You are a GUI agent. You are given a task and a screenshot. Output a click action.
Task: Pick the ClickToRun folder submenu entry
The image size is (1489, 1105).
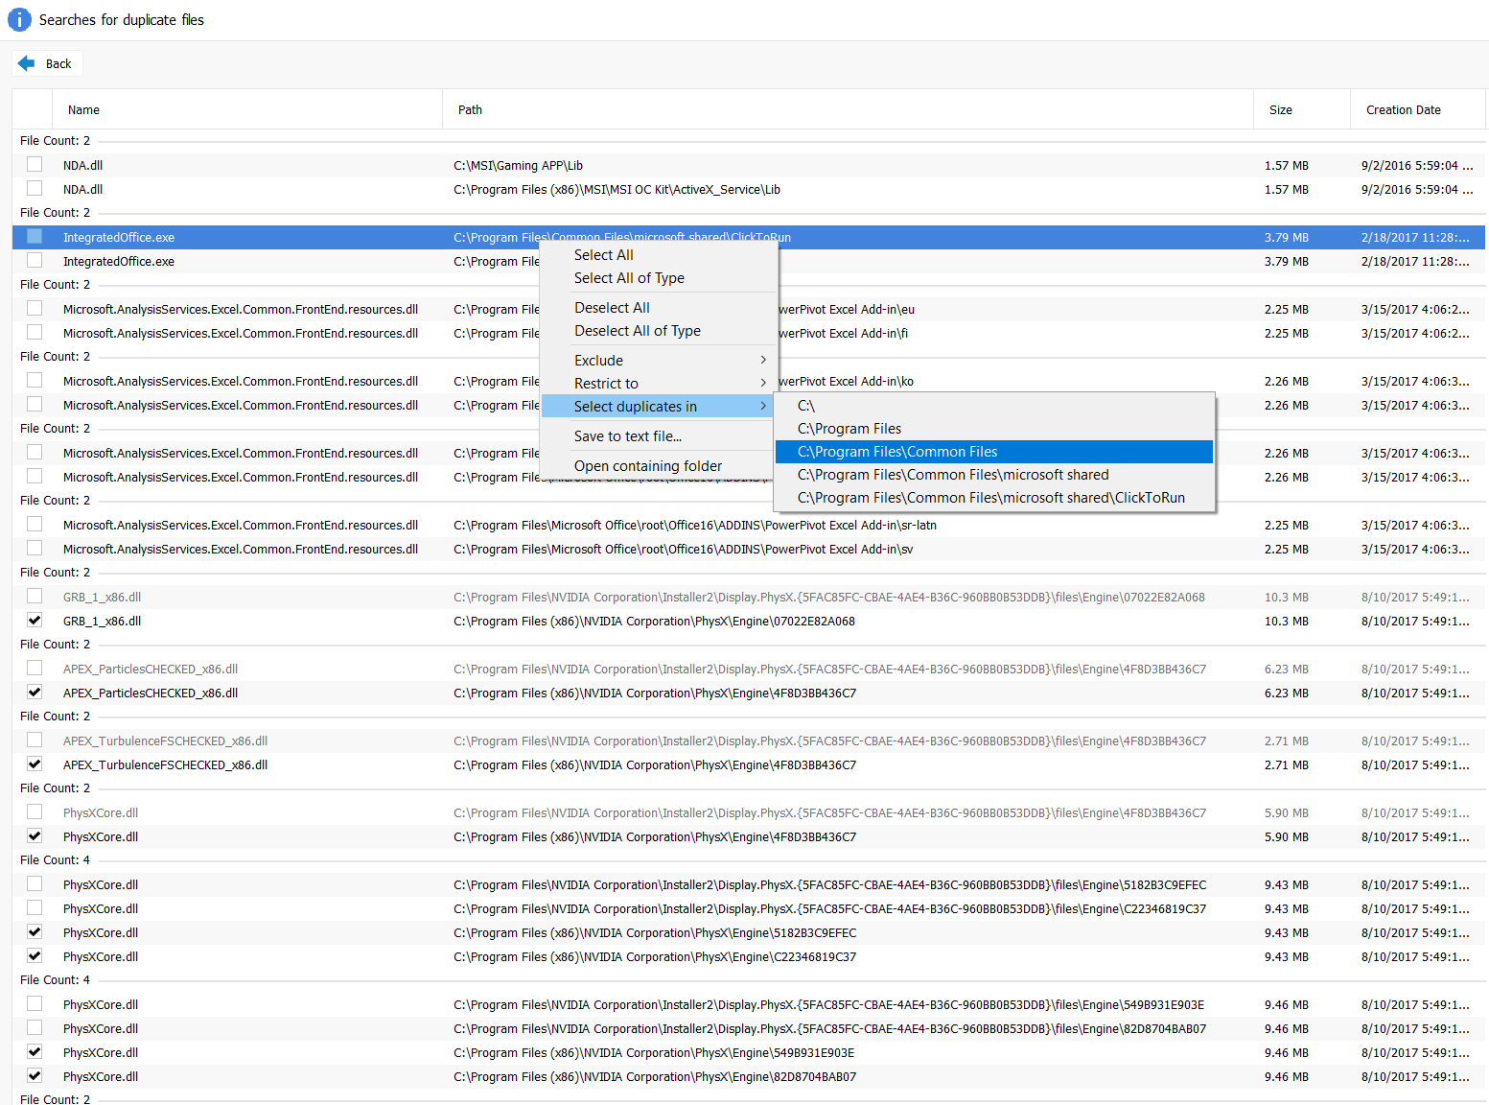(x=991, y=498)
